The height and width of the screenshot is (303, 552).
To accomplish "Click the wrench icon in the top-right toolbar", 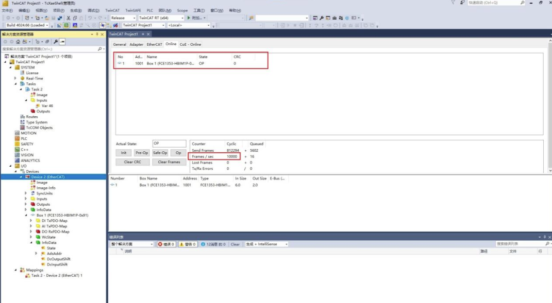I will click(322, 18).
